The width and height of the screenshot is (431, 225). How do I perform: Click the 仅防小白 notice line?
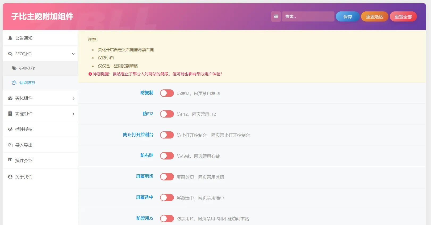click(106, 58)
